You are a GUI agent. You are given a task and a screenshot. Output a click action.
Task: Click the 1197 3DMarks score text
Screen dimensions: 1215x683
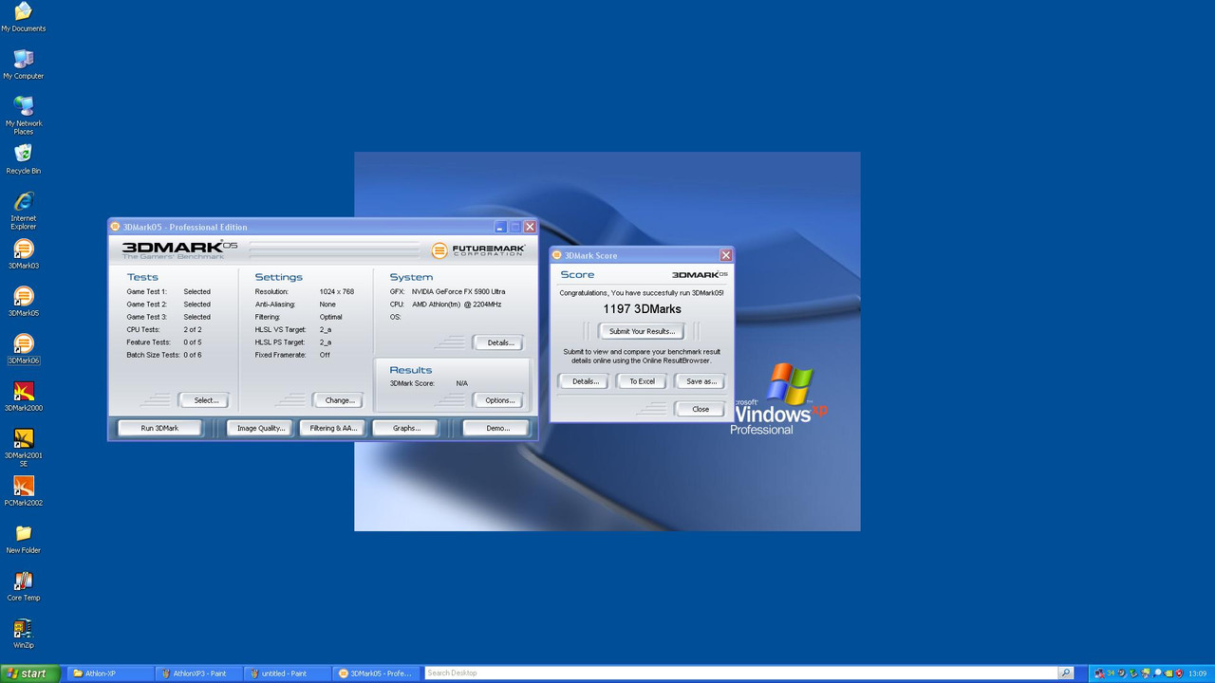642,309
